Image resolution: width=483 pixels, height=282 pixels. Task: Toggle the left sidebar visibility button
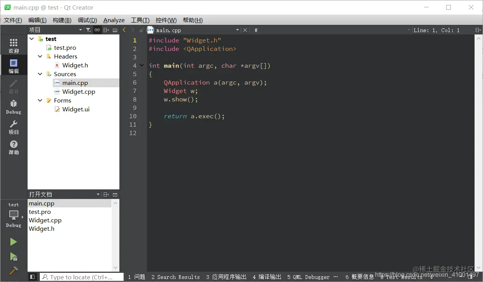coord(33,277)
